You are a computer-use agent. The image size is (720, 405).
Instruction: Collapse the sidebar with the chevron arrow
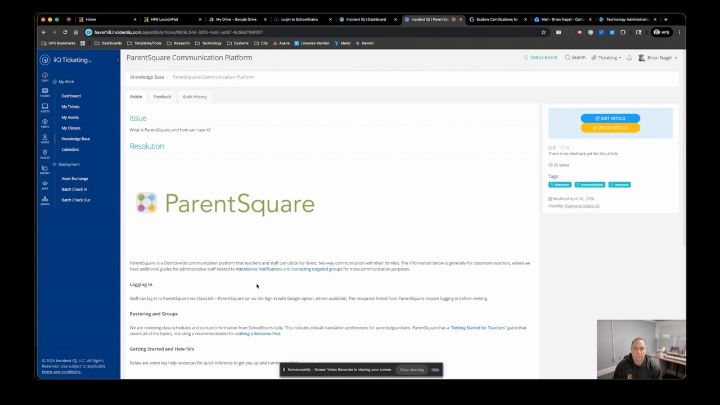118,60
